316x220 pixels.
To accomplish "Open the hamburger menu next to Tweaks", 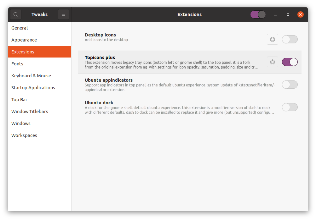I will point(63,14).
